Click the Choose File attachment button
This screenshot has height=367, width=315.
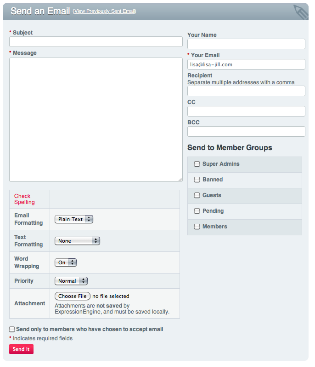73,296
